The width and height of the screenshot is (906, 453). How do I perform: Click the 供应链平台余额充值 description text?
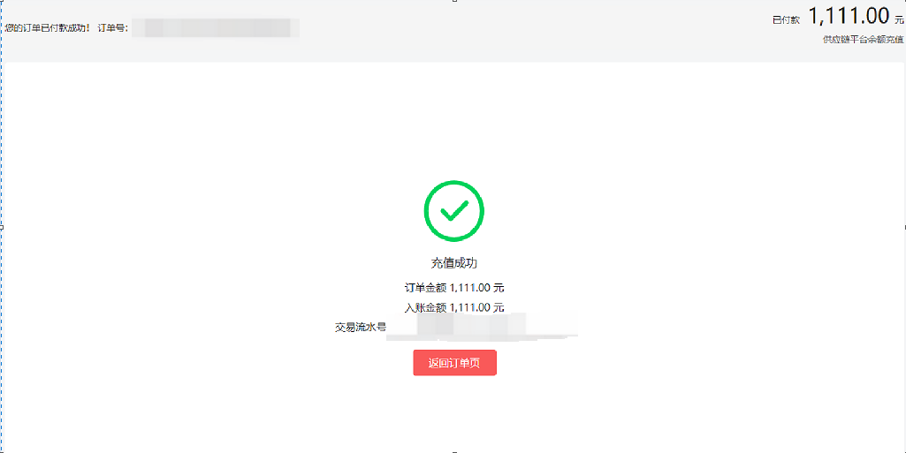point(864,40)
